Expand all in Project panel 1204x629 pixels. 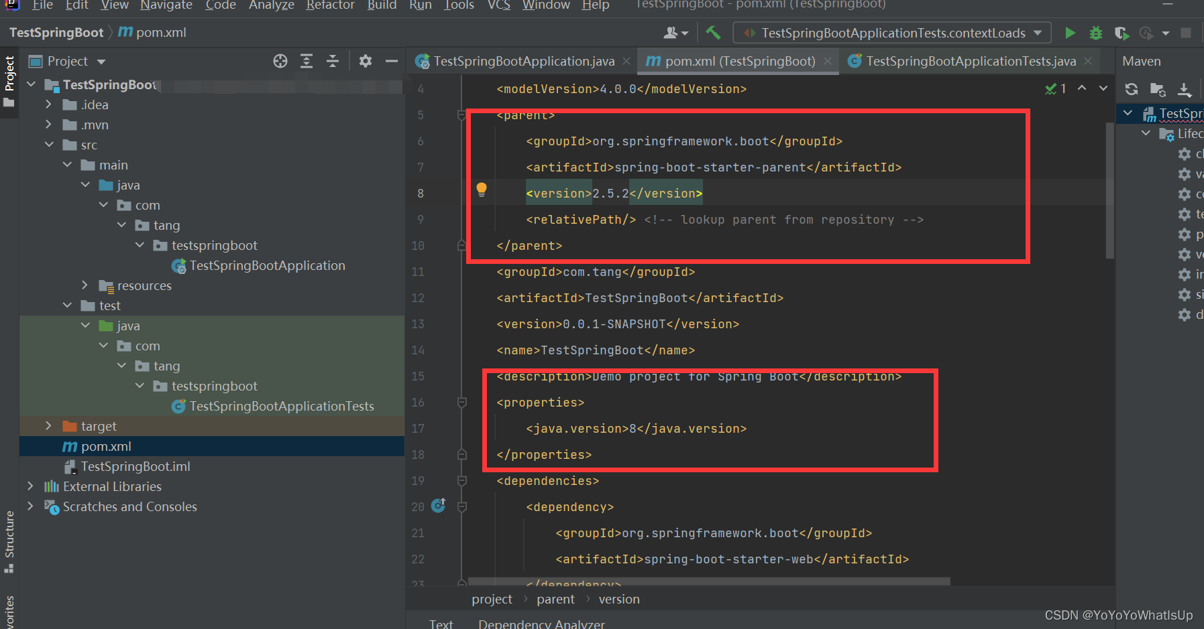307,62
